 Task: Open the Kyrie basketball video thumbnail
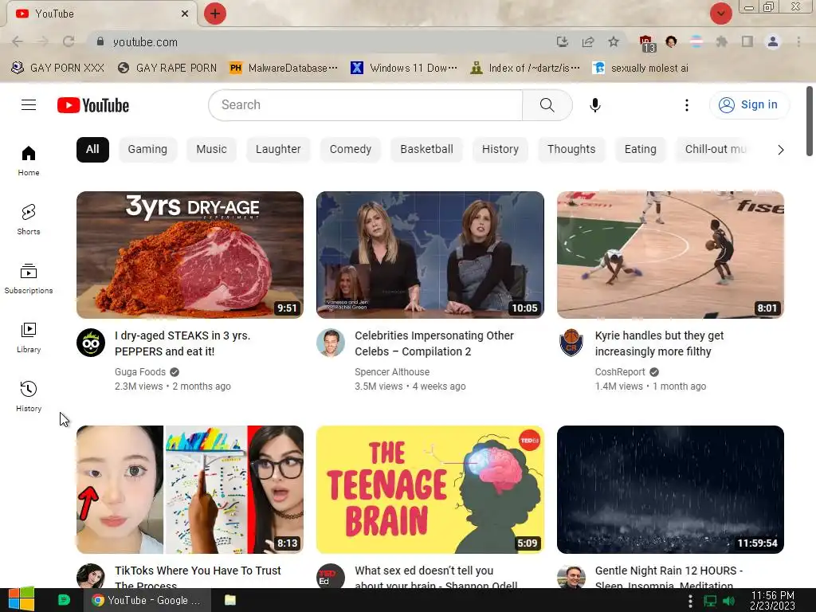pyautogui.click(x=670, y=255)
